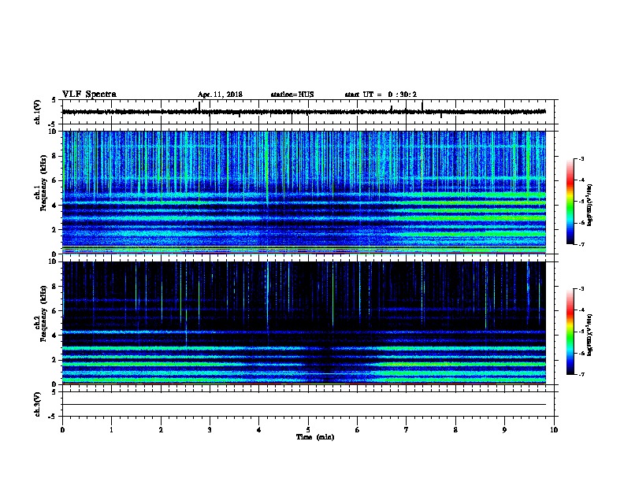Viewport: 624px width, 482px height.
Task: Click the 'station=HUS' label
Action: point(292,95)
